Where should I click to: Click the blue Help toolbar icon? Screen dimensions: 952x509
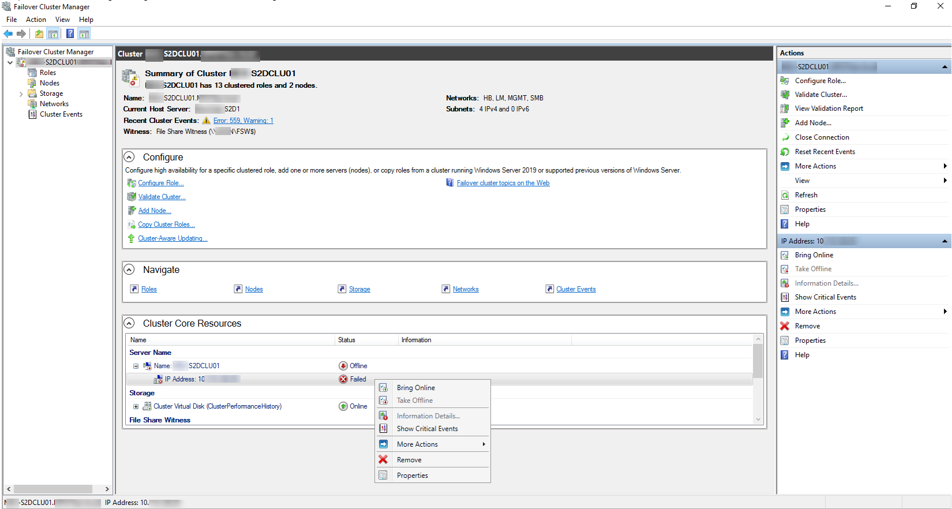coord(70,33)
